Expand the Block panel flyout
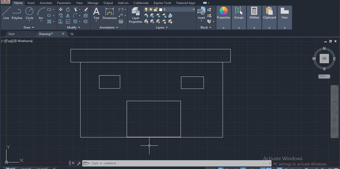The height and width of the screenshot is (169, 340). click(206, 27)
